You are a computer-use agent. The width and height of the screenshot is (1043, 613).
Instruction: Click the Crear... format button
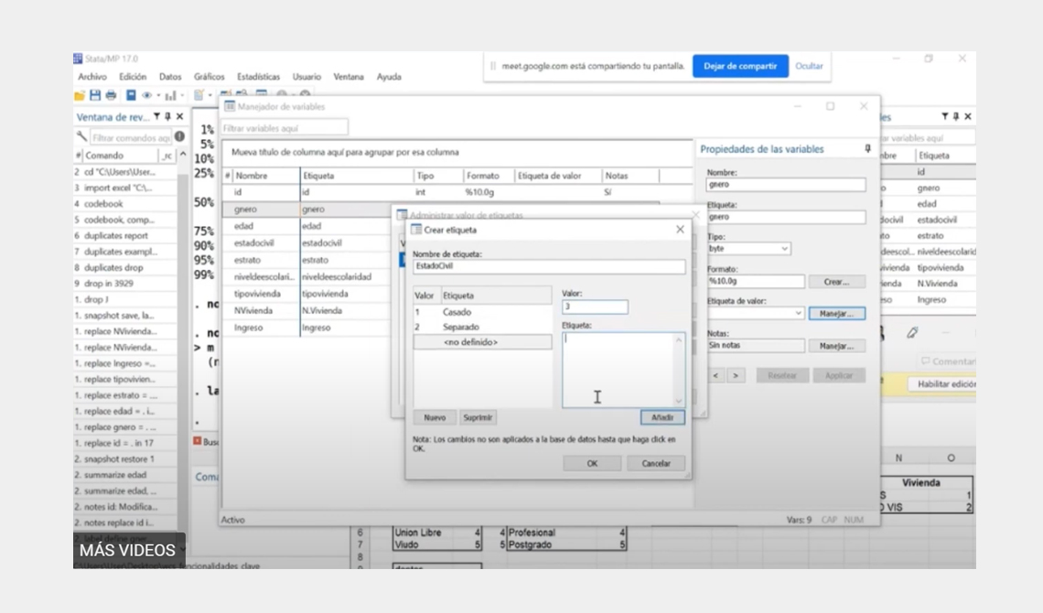[x=836, y=282]
